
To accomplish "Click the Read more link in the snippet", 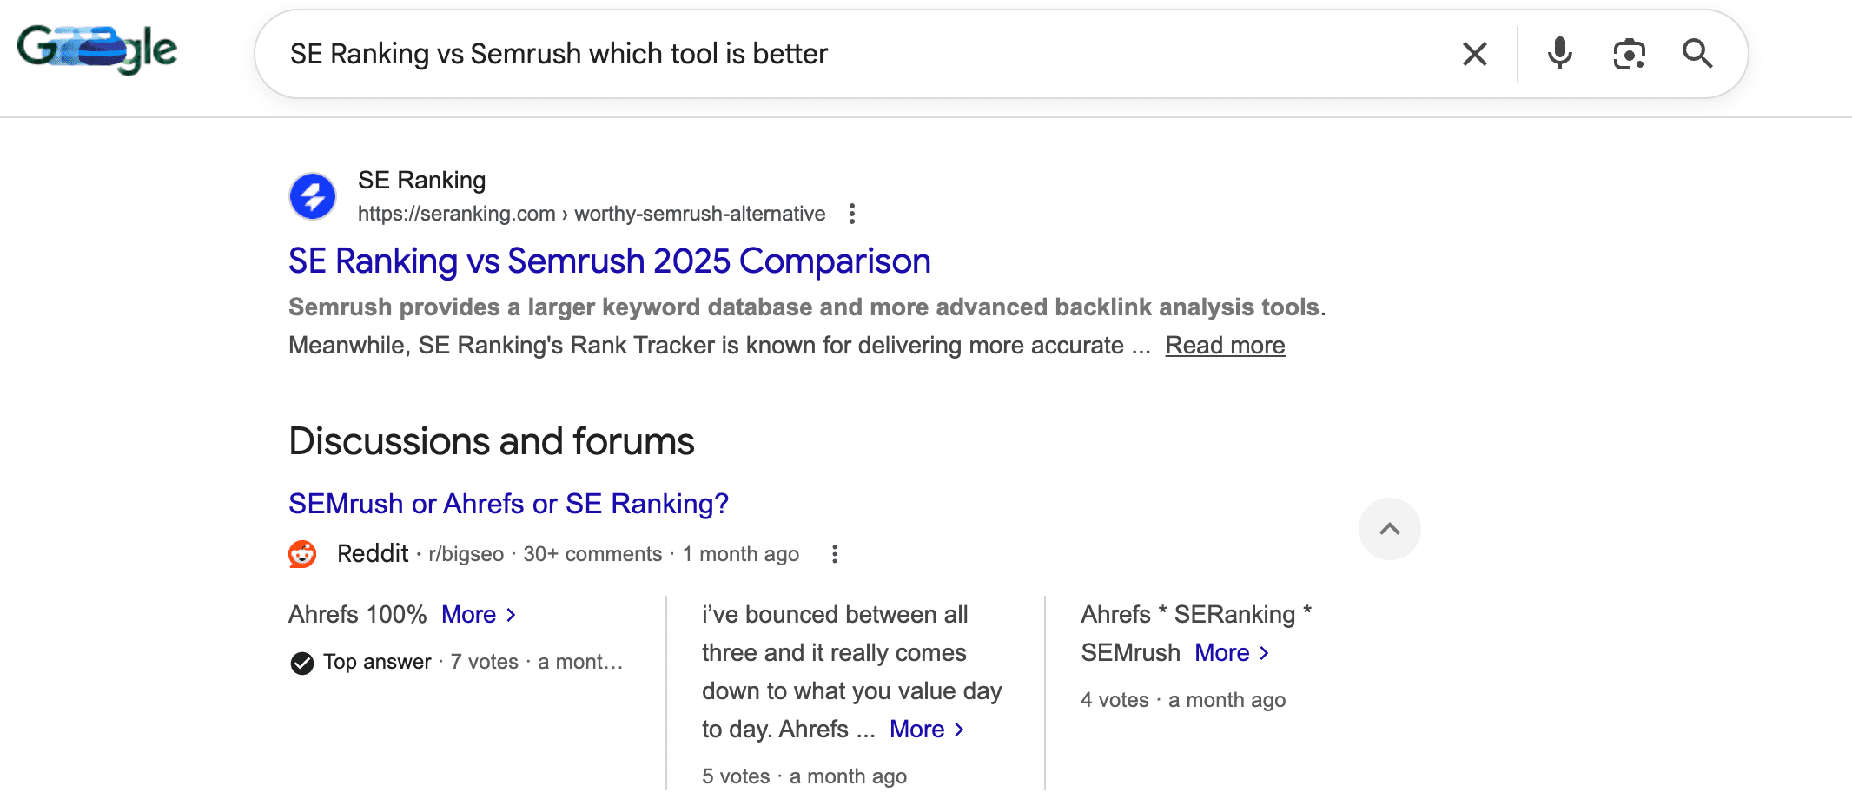I will [x=1224, y=345].
